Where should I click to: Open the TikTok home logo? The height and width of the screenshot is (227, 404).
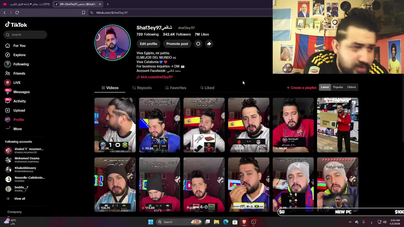(x=16, y=25)
